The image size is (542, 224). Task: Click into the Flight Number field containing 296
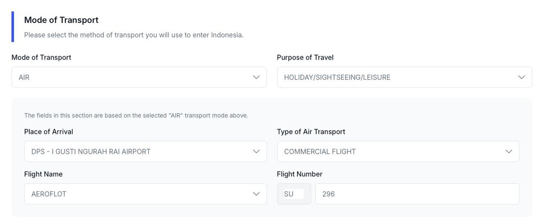416,194
